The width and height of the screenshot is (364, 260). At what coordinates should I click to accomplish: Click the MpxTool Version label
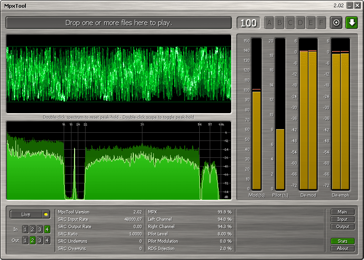pos(74,212)
